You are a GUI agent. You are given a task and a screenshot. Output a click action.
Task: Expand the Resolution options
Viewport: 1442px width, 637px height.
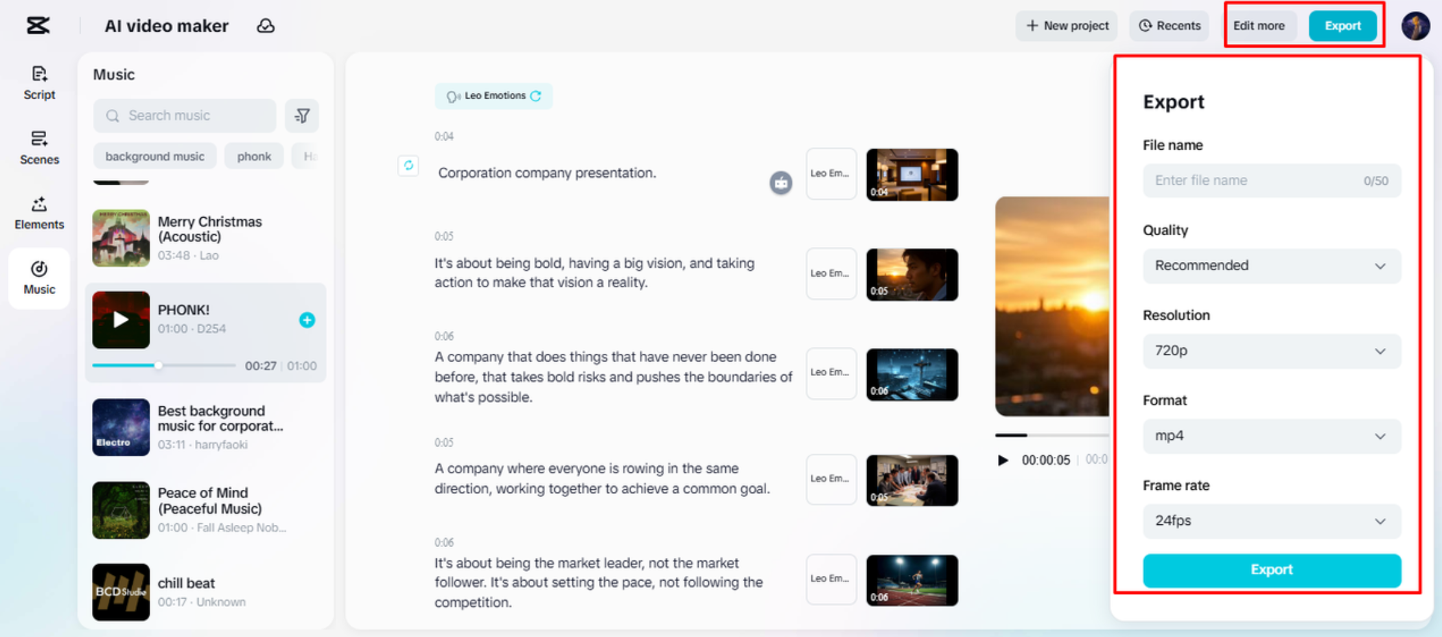click(1271, 351)
